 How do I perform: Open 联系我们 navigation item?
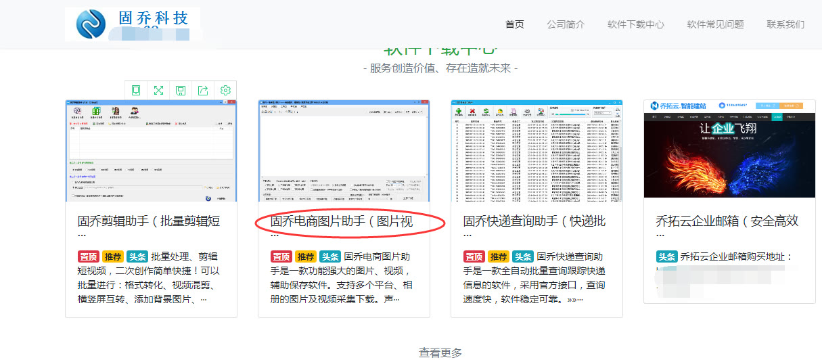pyautogui.click(x=785, y=24)
